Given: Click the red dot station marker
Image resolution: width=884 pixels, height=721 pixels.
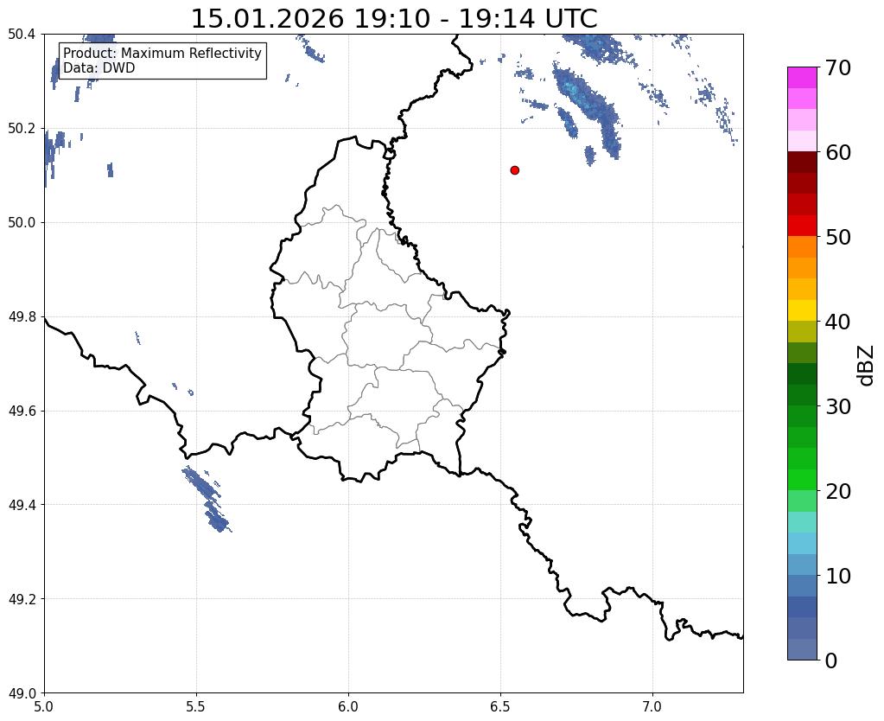Looking at the screenshot, I should pyautogui.click(x=514, y=170).
